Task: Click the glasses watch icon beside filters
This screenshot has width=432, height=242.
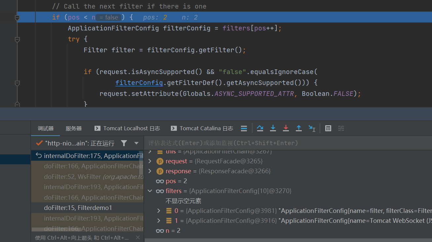Action: tap(160, 191)
